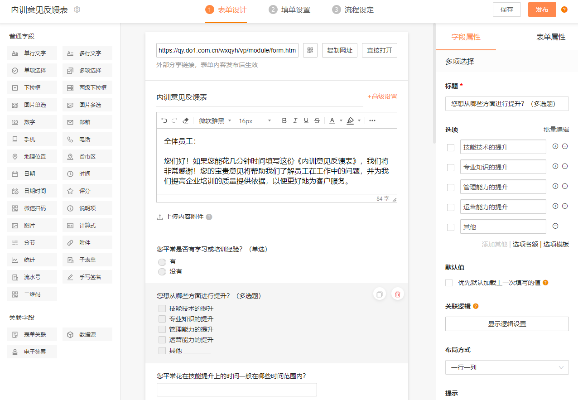Go to the 流程设定 step

353,10
